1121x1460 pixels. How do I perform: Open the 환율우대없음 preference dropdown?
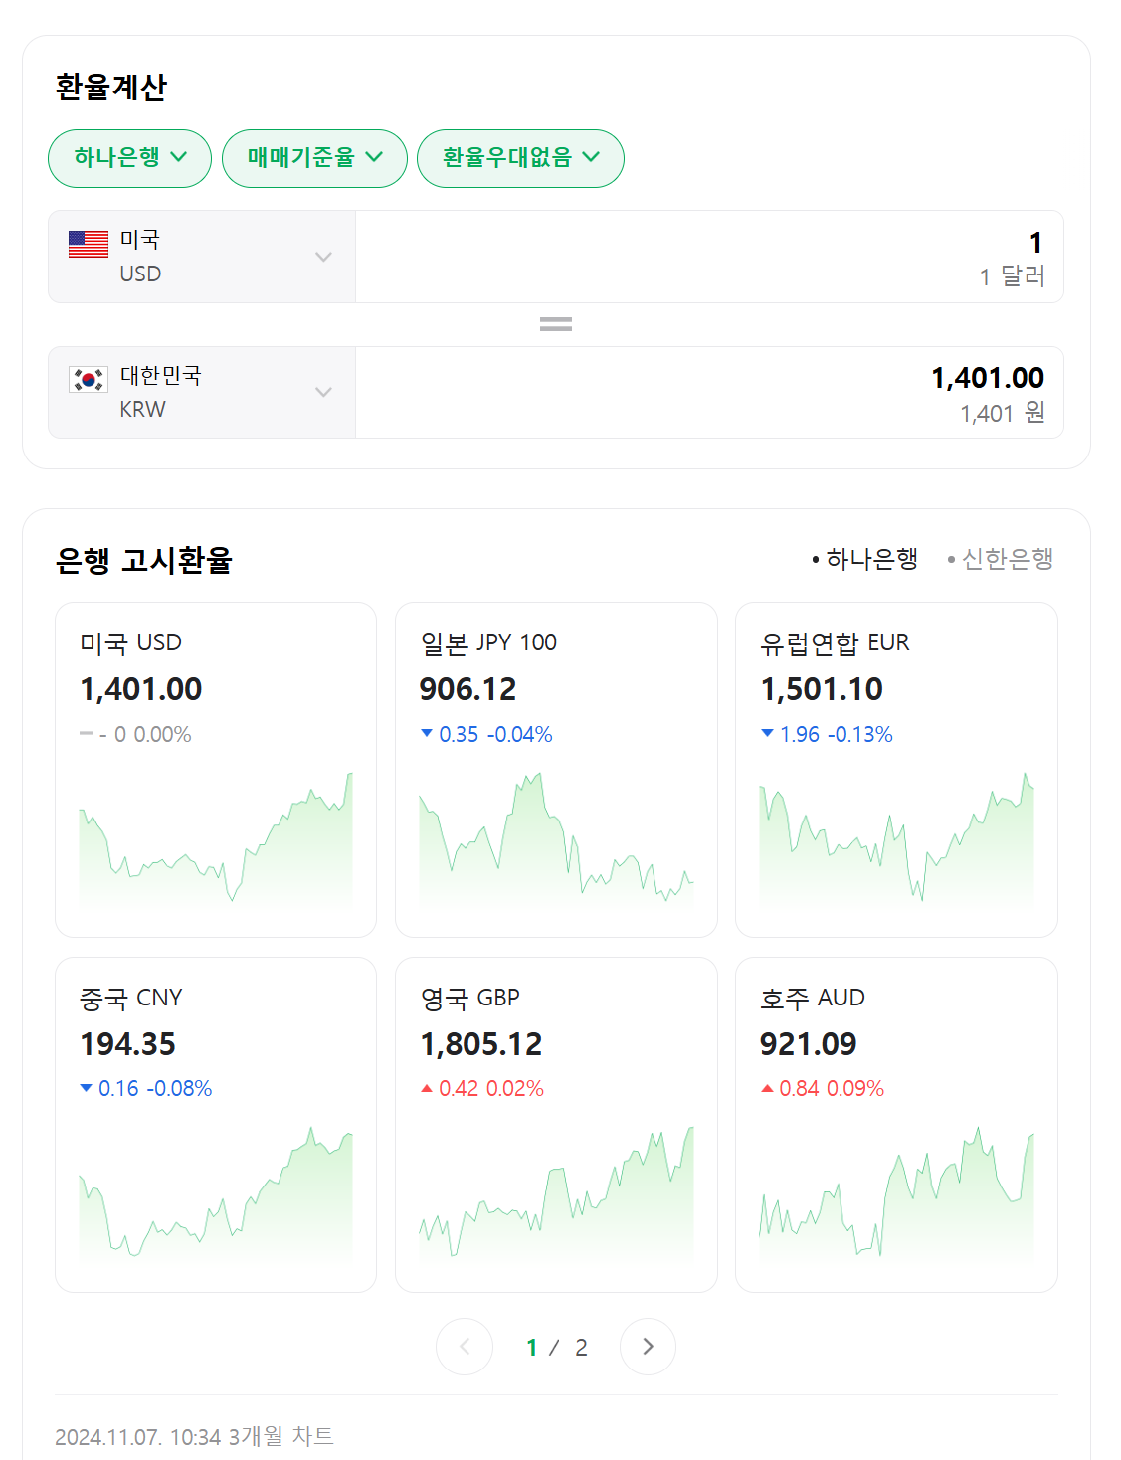[x=520, y=158]
